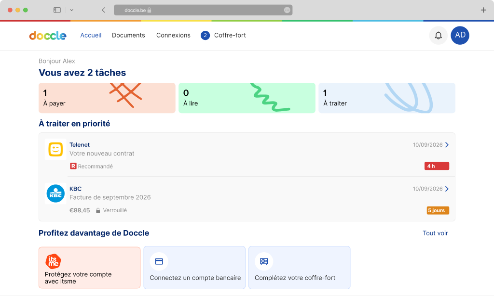Click the doccle.be address bar
494x296 pixels.
point(203,10)
